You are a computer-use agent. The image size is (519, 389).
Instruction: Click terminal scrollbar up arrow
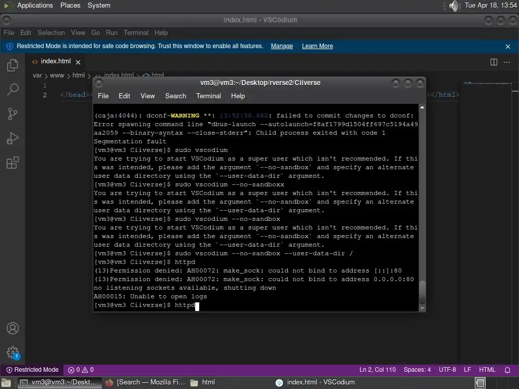coord(422,107)
